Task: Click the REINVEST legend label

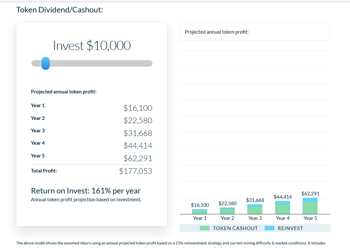Action: [x=290, y=228]
